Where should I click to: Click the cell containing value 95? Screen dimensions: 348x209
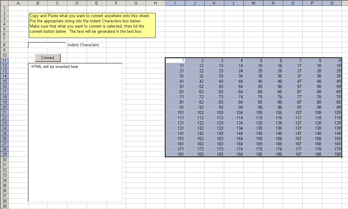[254, 107]
